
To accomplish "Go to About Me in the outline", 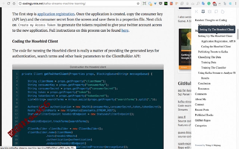I will 201,99.
